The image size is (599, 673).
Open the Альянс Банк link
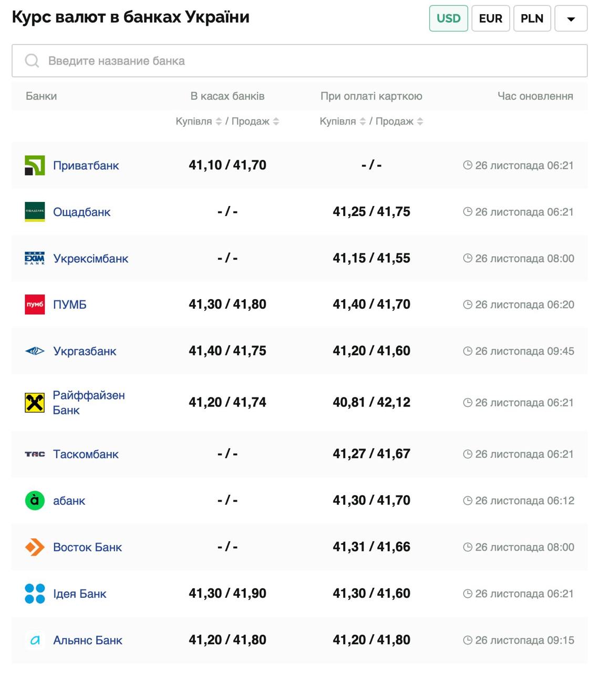(x=88, y=640)
